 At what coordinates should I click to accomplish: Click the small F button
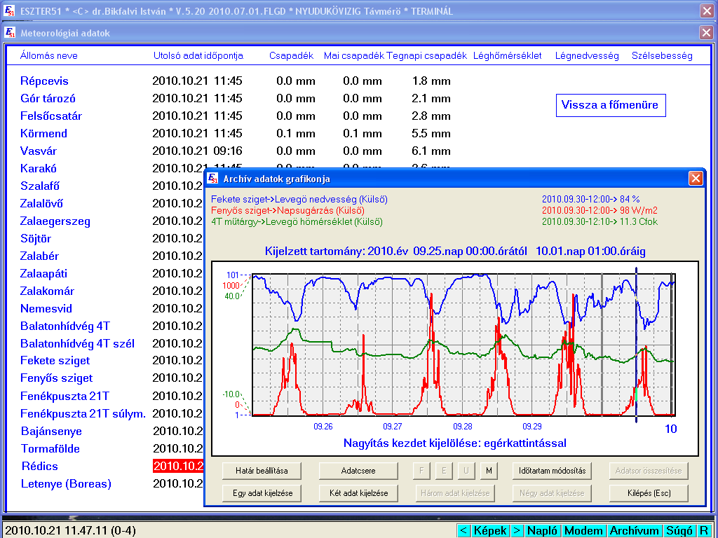coord(421,470)
